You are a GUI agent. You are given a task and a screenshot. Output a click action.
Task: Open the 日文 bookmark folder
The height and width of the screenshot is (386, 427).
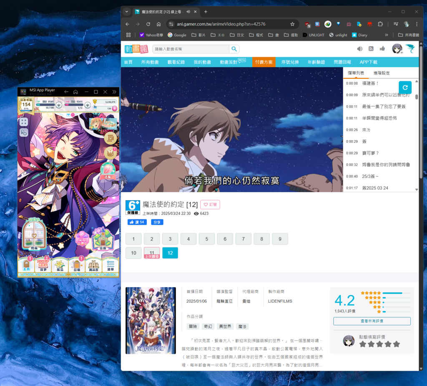point(237,35)
